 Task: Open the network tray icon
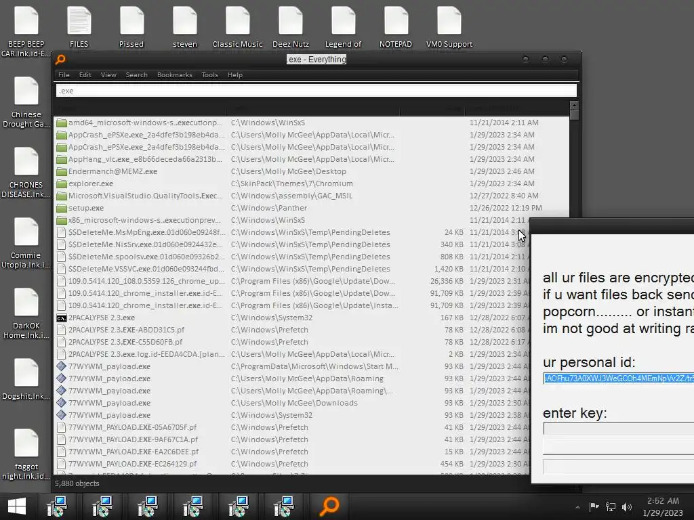(611, 507)
